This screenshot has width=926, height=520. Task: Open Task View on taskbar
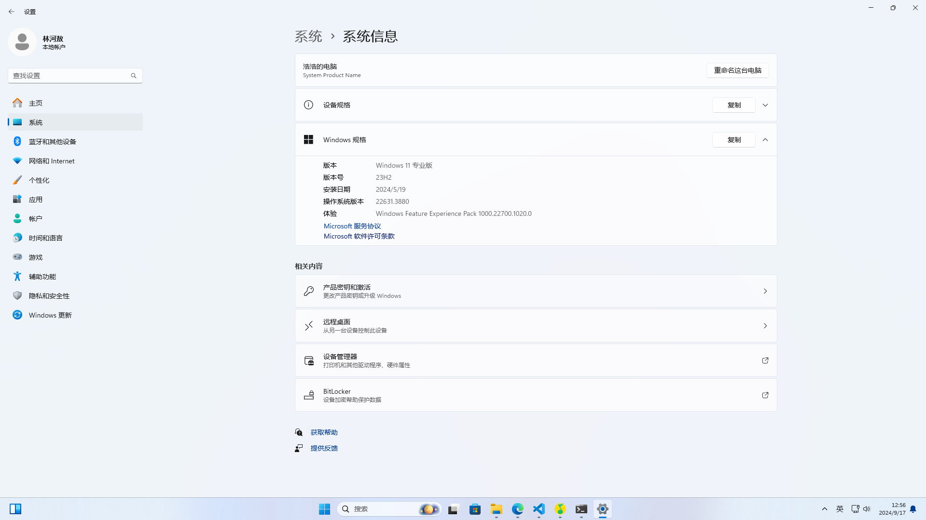[453, 509]
